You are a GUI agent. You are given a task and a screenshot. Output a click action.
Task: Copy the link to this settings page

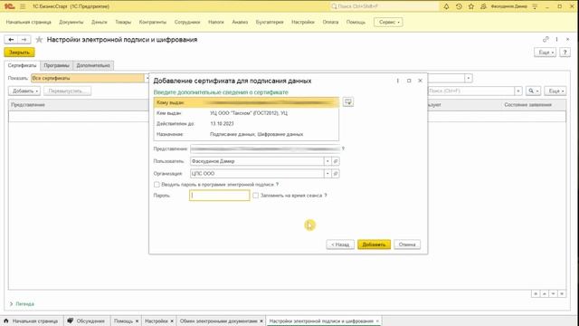[546, 39]
